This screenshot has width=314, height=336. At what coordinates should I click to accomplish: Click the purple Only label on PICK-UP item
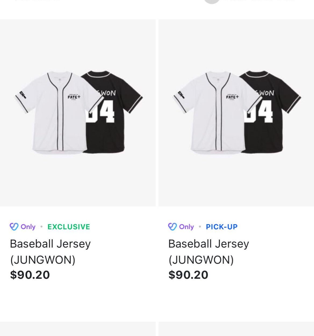[186, 227]
